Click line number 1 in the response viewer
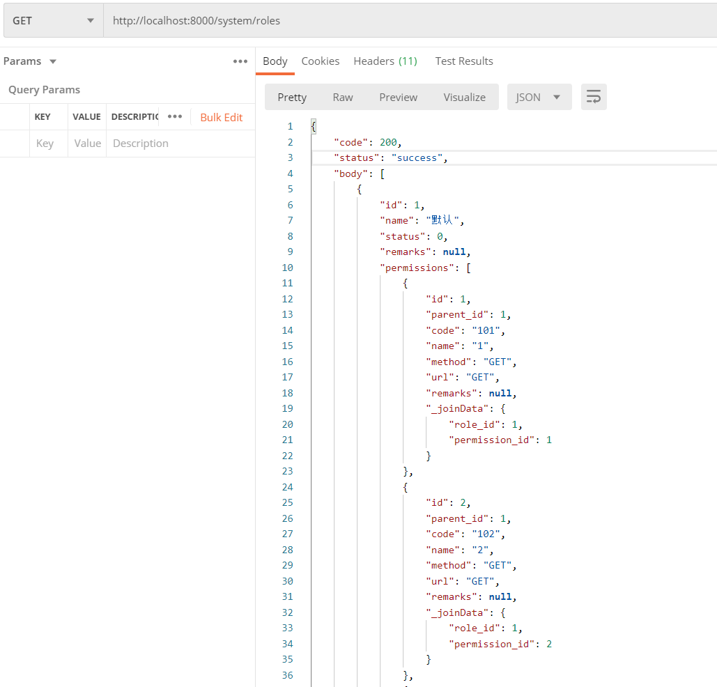717x687 pixels. (290, 126)
